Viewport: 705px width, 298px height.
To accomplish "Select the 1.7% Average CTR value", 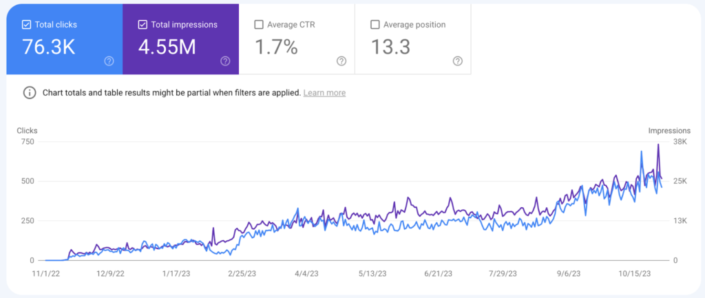I will (275, 47).
